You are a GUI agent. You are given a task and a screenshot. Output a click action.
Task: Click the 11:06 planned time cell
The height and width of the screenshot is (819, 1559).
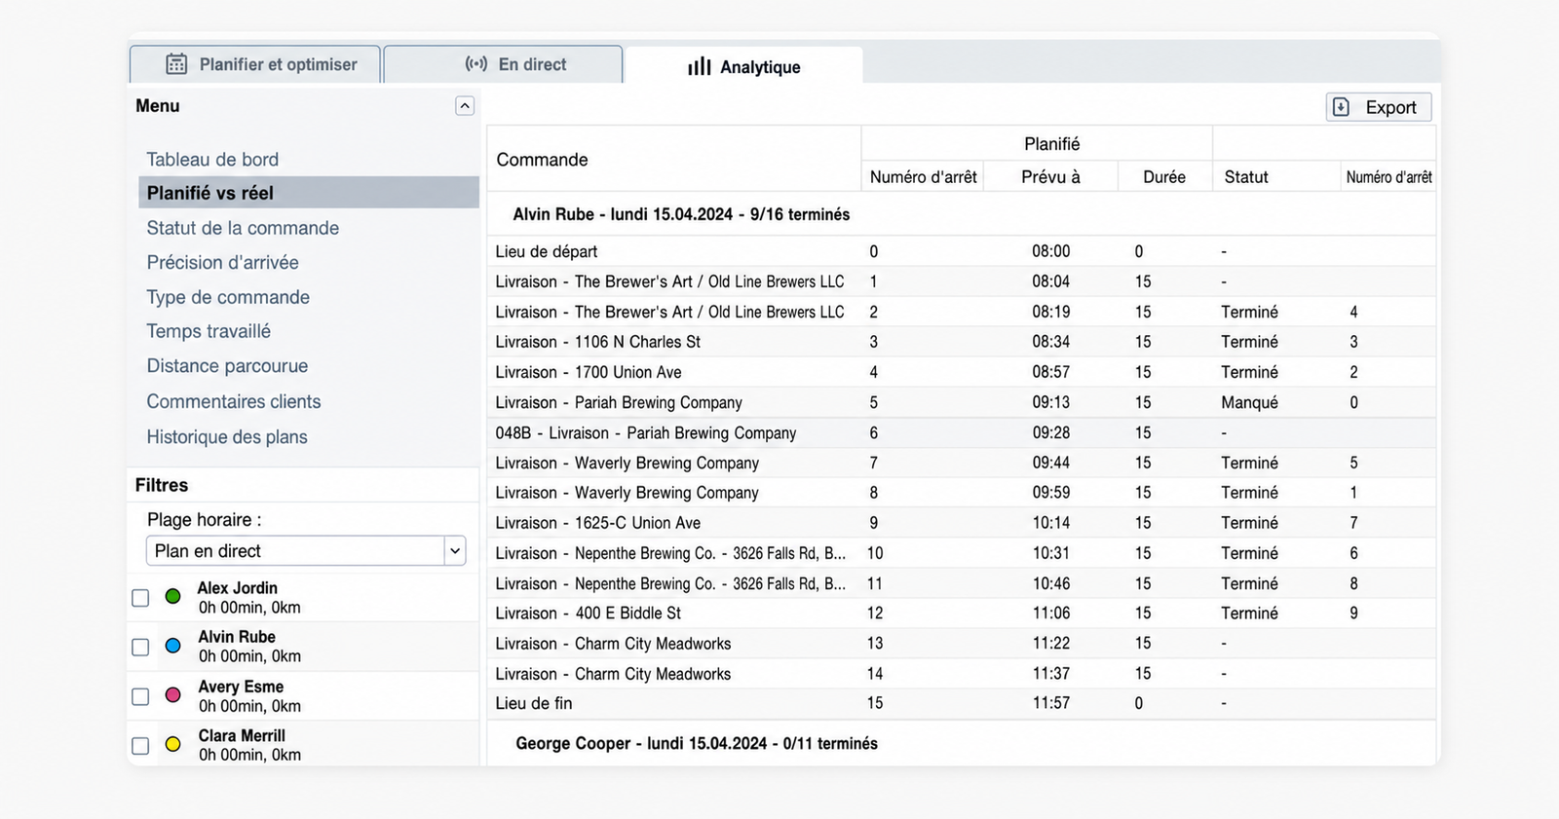[x=1051, y=613]
